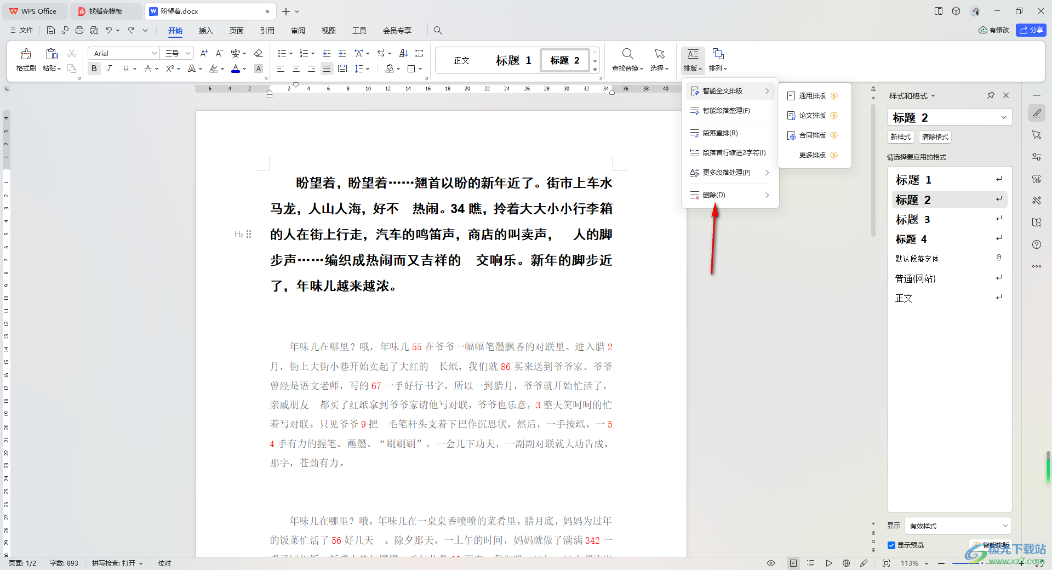Screen dimensions: 1052x570
Task: Switch to the 找稻壳模板 document tab
Action: 105,11
